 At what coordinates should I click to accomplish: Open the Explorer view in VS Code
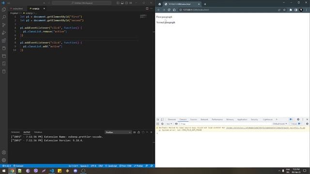[x=4, y=10]
